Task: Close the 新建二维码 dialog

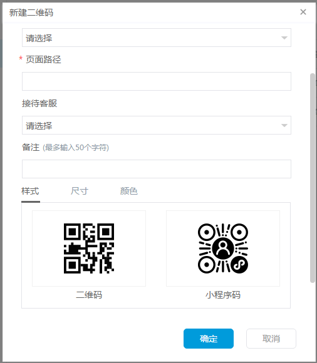Action: (x=303, y=12)
